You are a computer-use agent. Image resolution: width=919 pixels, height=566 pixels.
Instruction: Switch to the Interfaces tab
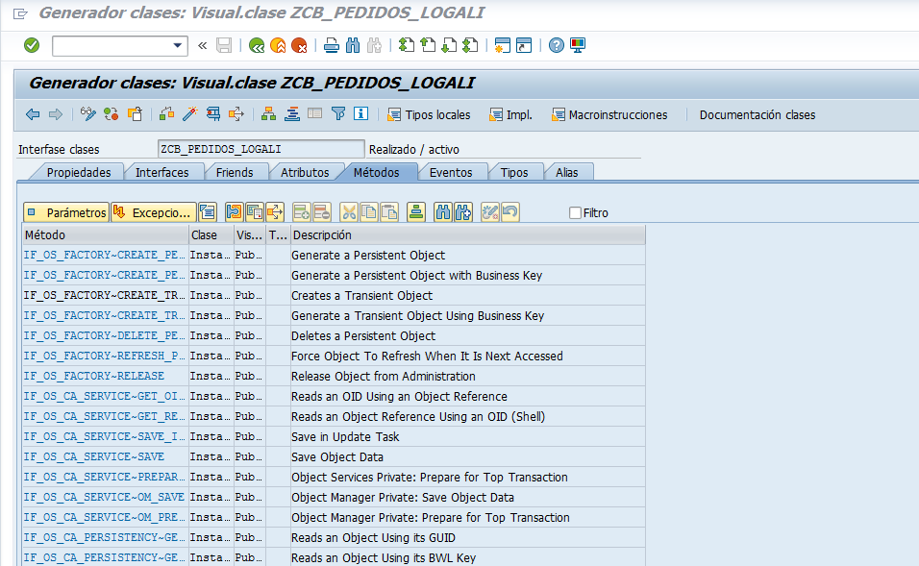tap(161, 172)
